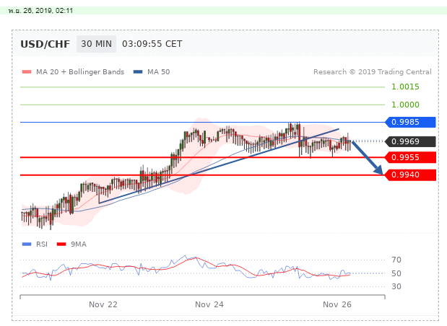Click the Nov 24 date axis label
The width and height of the screenshot is (447, 326).
[209, 304]
